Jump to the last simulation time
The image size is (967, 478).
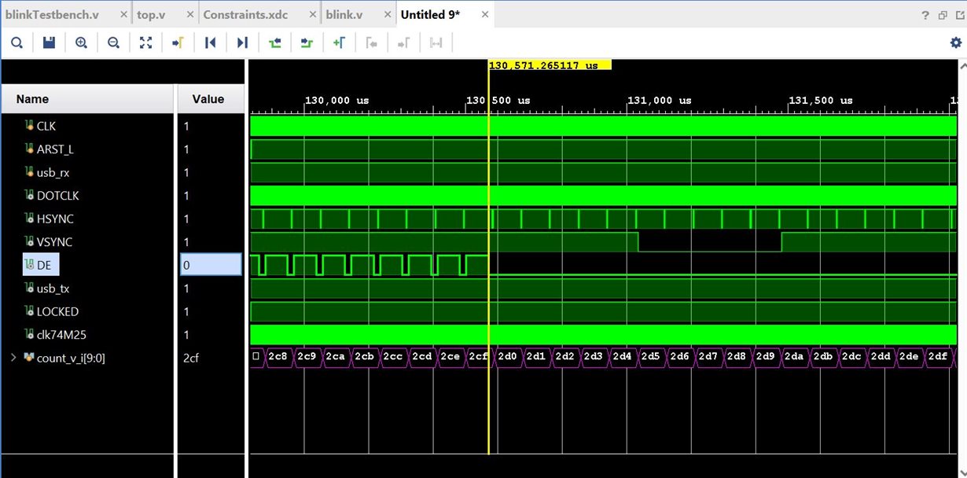tap(242, 43)
